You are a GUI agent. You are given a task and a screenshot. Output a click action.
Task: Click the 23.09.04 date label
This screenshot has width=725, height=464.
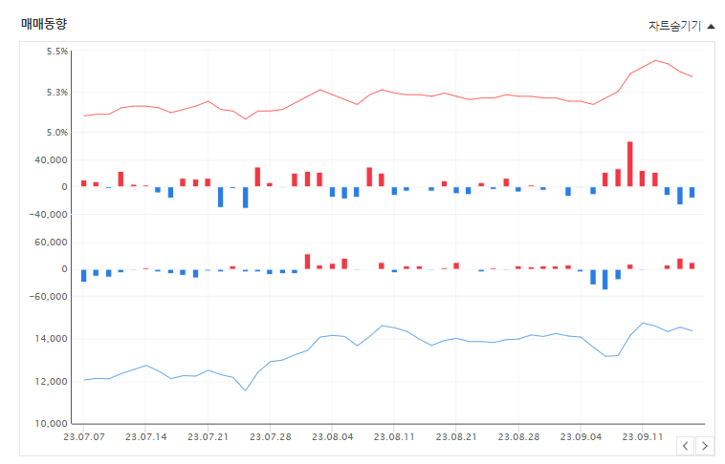tap(581, 436)
